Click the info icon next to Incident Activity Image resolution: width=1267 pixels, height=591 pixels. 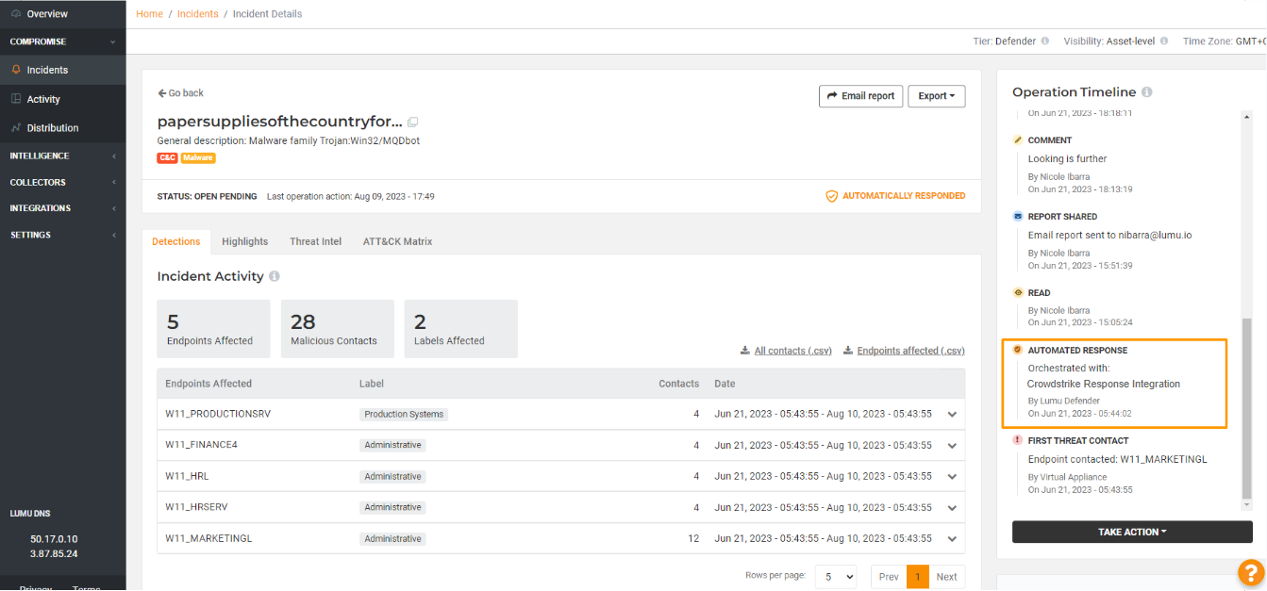[x=273, y=276]
